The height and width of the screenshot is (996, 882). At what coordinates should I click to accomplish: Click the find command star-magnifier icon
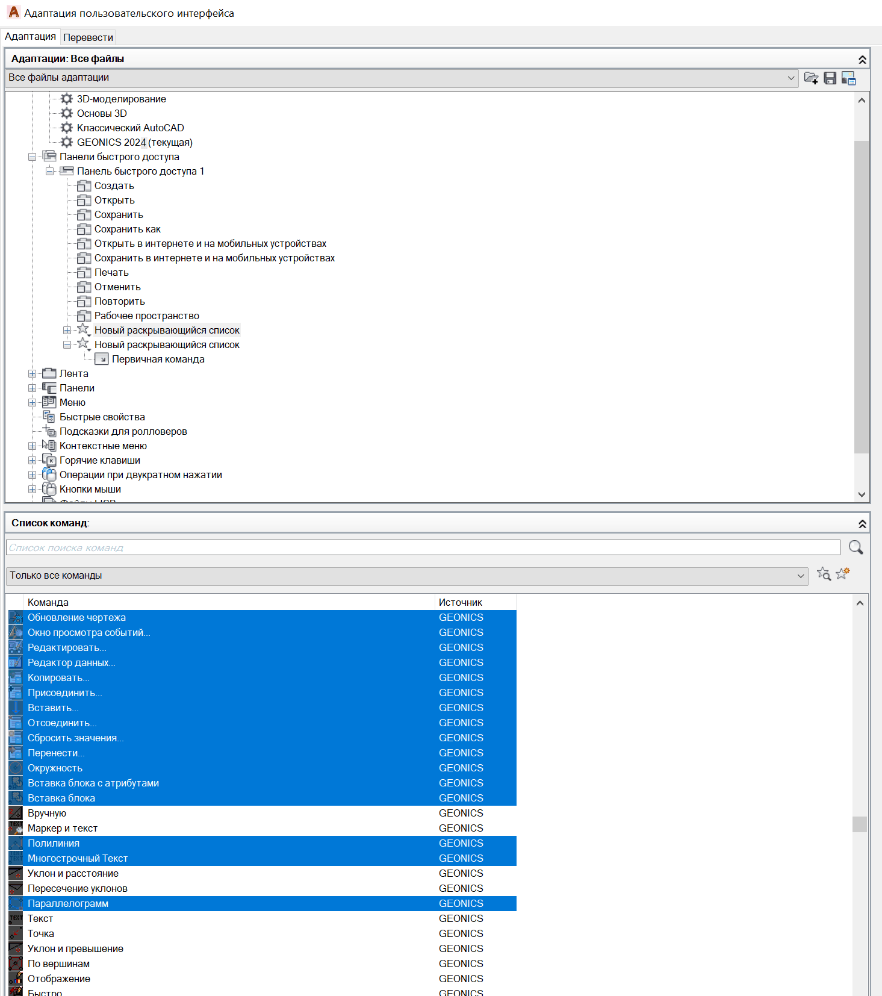pos(824,574)
